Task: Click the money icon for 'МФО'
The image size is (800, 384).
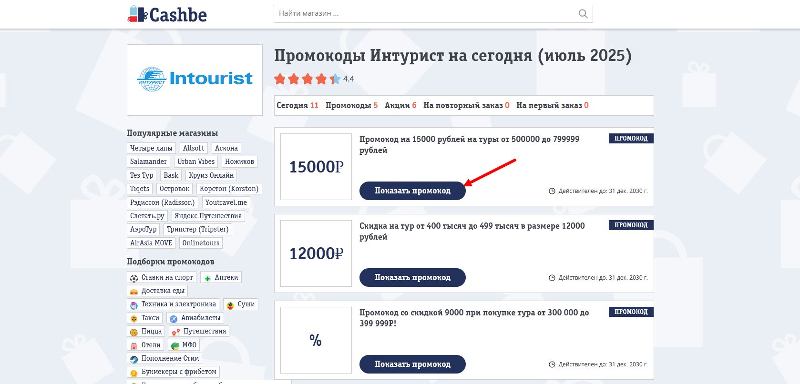Action: click(x=175, y=346)
